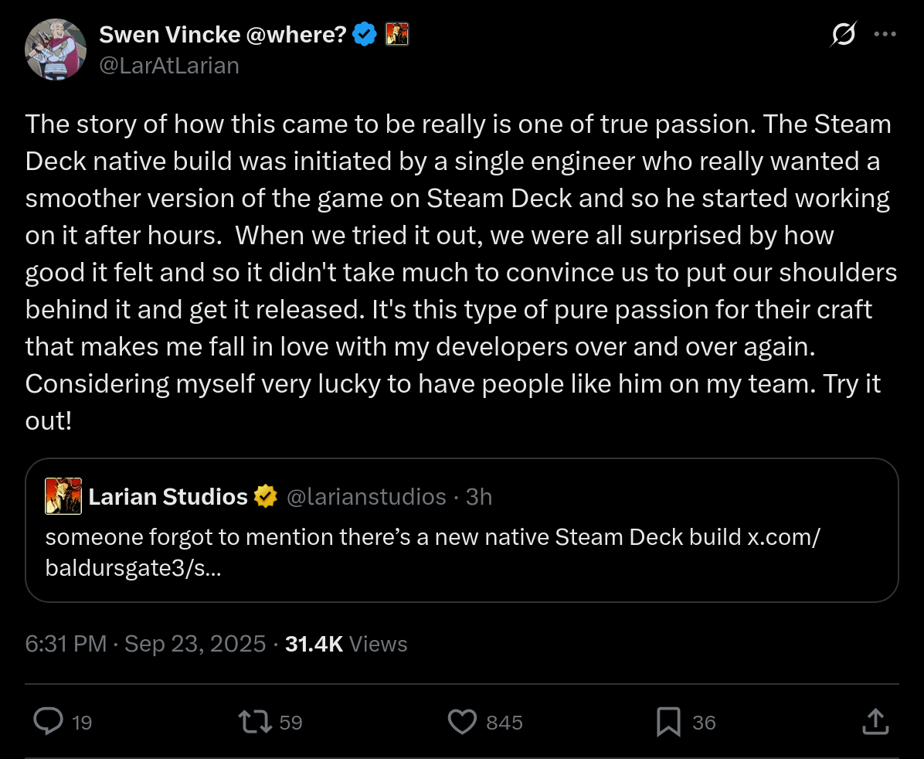View the 31.4K Views analytics
This screenshot has height=759, width=924.
(345, 644)
